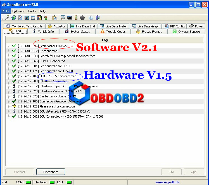Click the person icon in toolbar
The width and height of the screenshot is (209, 185).
[x=46, y=18]
